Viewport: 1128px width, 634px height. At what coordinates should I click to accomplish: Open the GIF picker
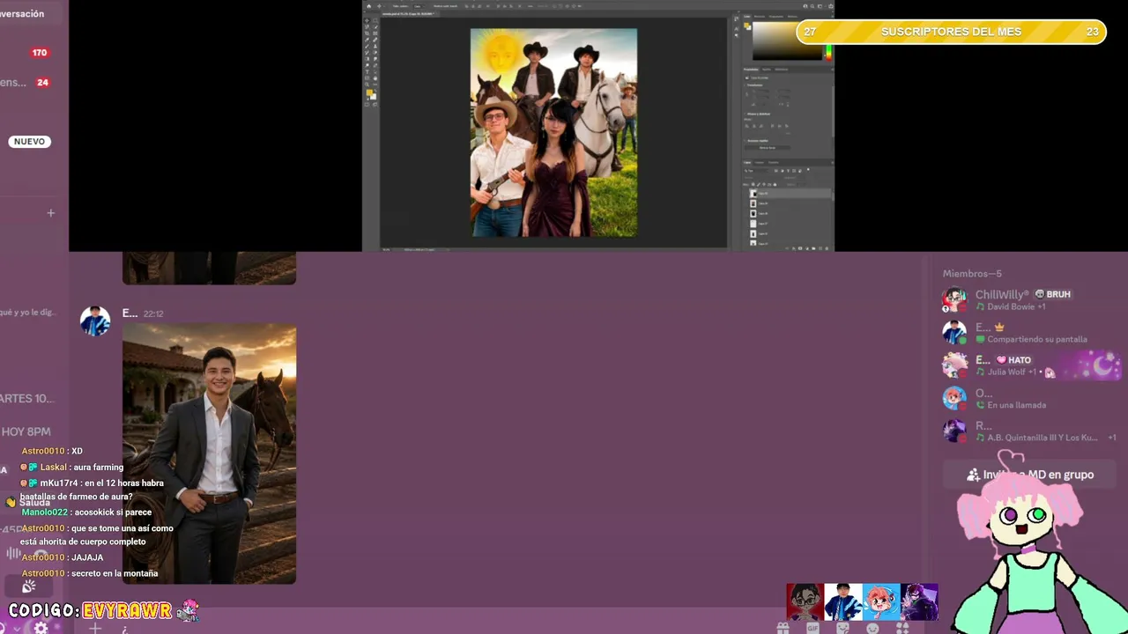tap(813, 629)
